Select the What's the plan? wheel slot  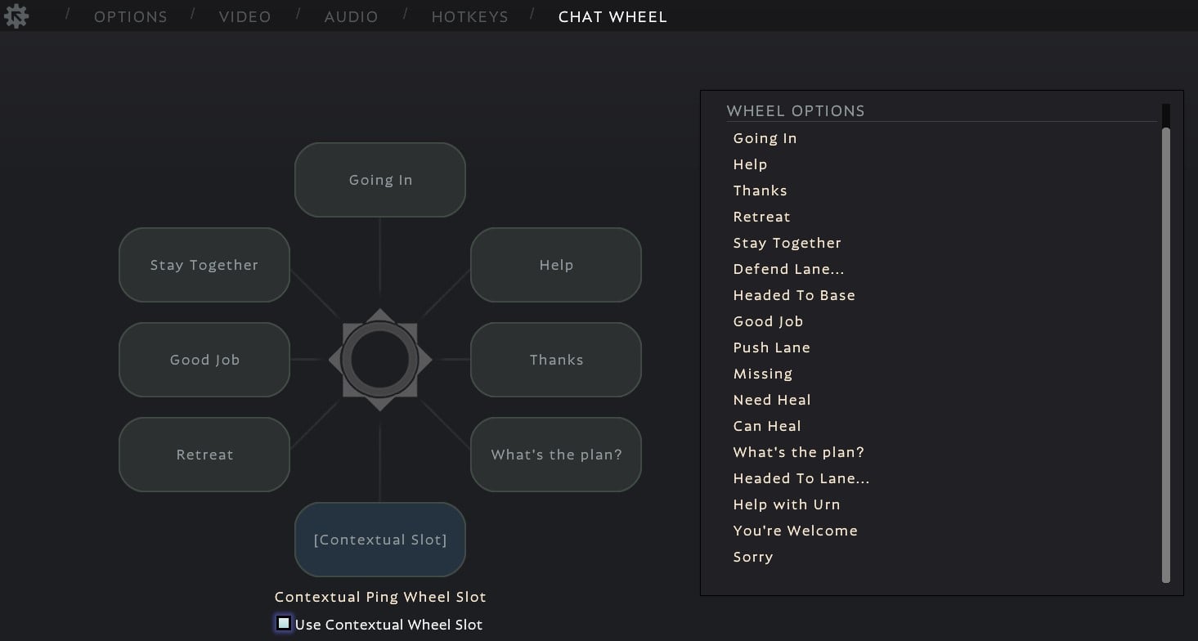coord(556,455)
